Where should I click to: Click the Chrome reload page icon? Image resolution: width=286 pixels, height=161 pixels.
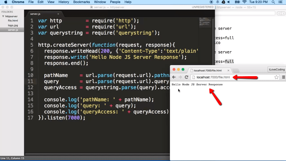[187, 77]
